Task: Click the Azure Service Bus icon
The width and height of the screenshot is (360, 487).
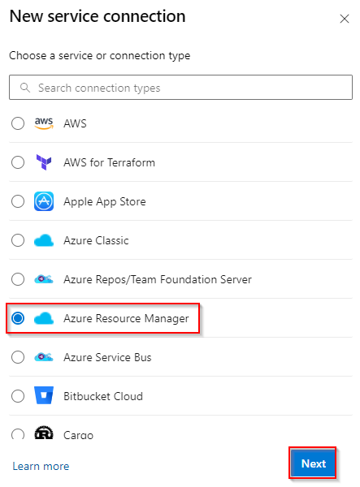Action: pyautogui.click(x=44, y=357)
